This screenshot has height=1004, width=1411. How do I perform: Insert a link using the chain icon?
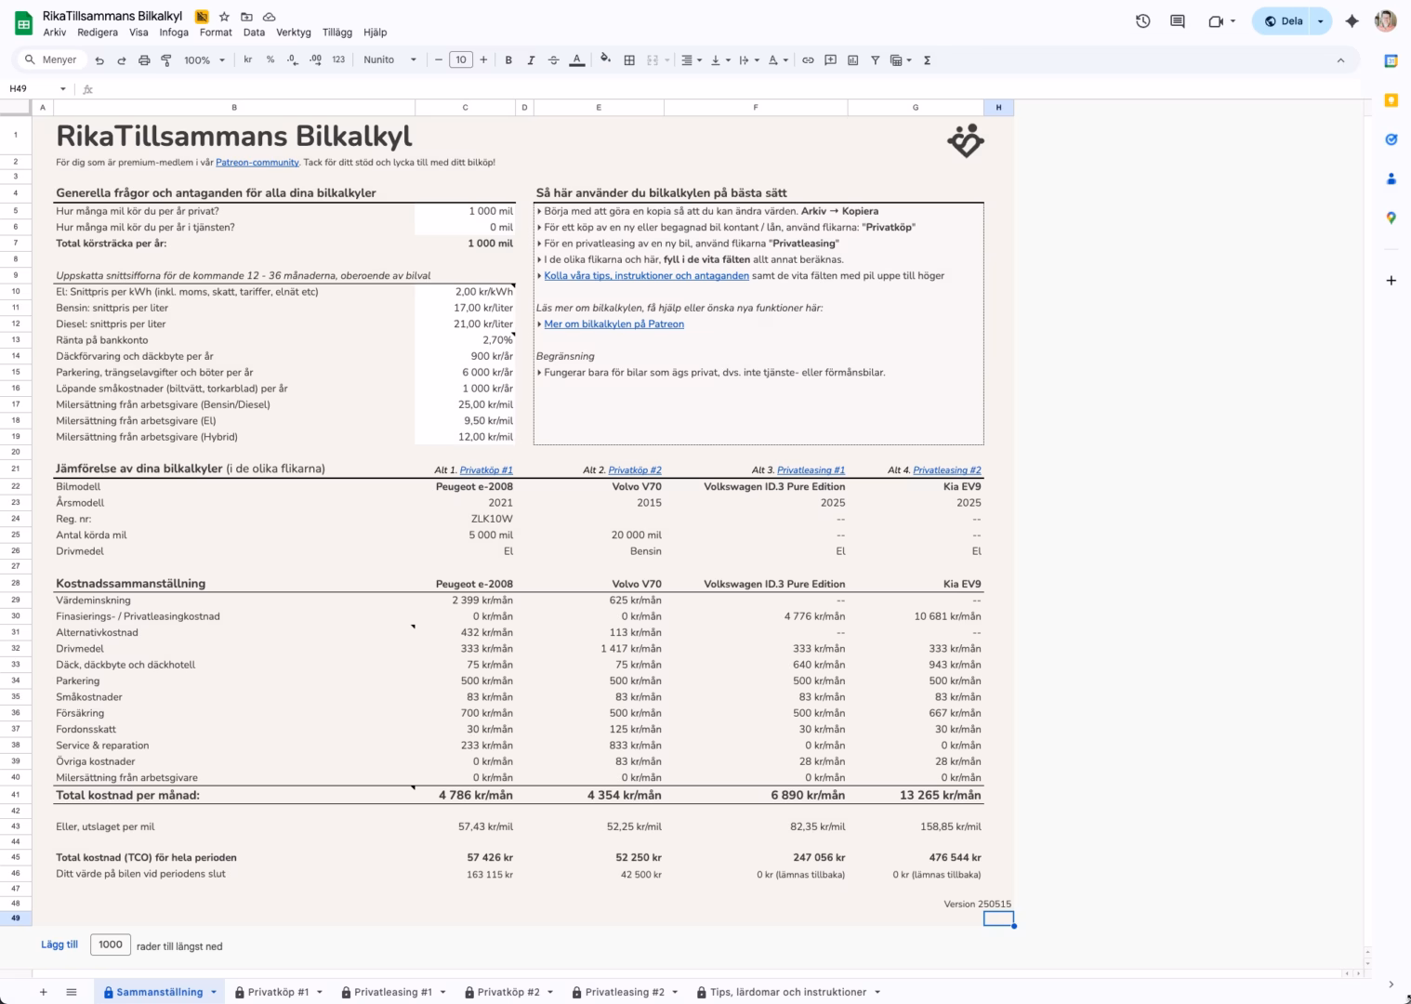808,59
